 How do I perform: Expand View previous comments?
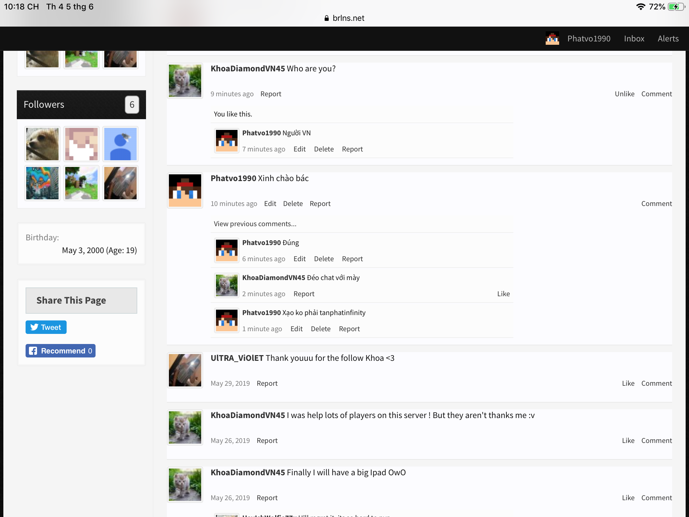[x=255, y=224]
